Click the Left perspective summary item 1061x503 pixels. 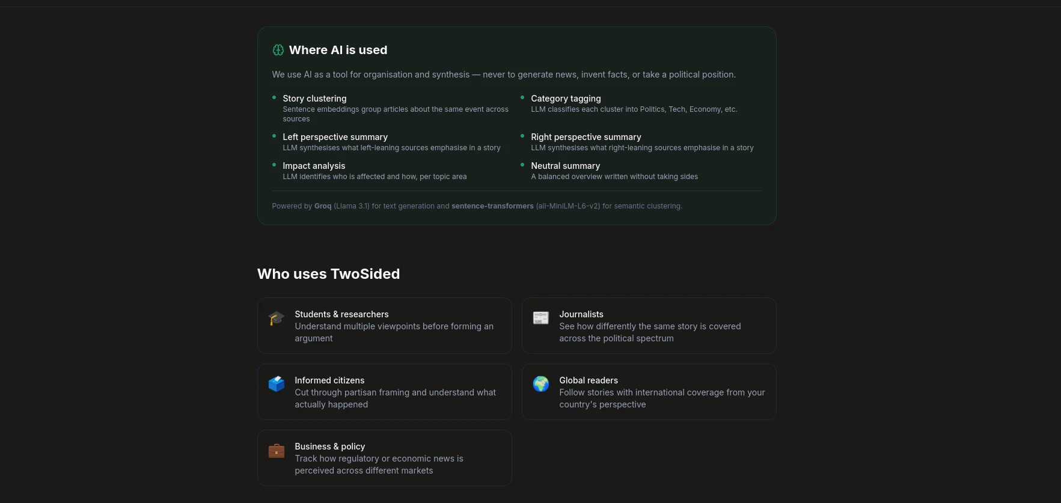[335, 137]
